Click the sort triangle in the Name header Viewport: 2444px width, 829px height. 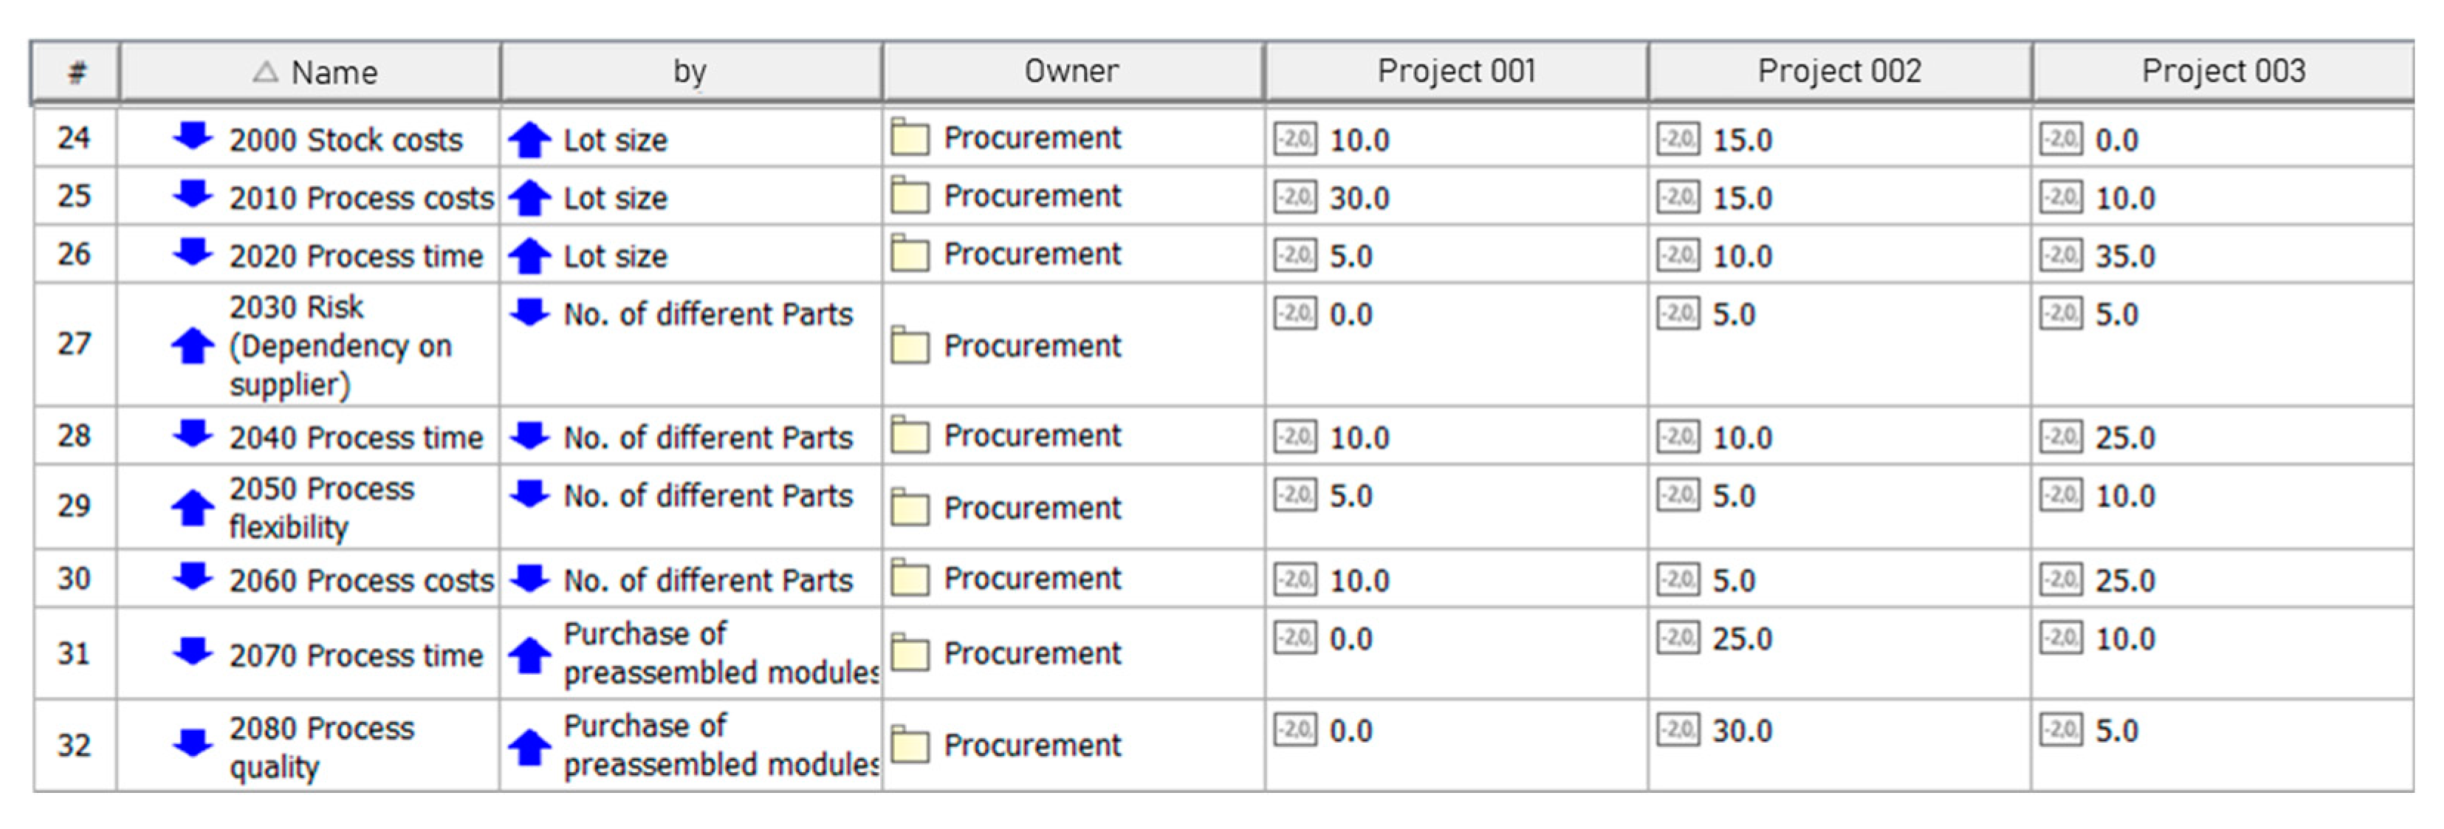(266, 71)
